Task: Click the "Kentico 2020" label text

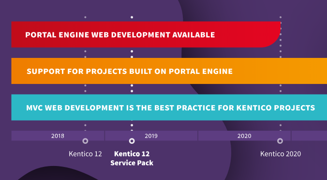Action: click(x=281, y=154)
